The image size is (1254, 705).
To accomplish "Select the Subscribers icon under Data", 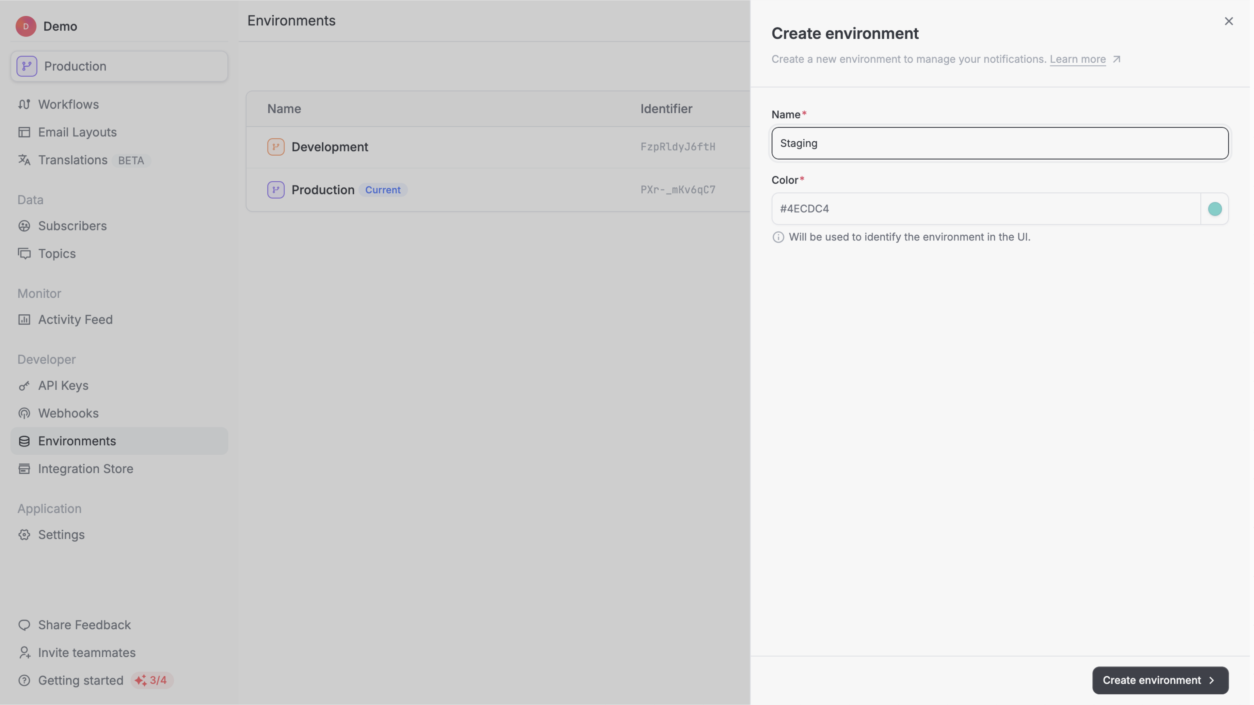I will click(x=25, y=226).
